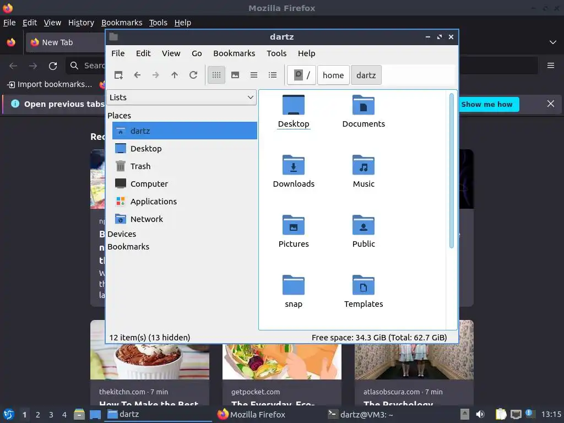Open File menu in file manager
The width and height of the screenshot is (564, 423).
118,53
